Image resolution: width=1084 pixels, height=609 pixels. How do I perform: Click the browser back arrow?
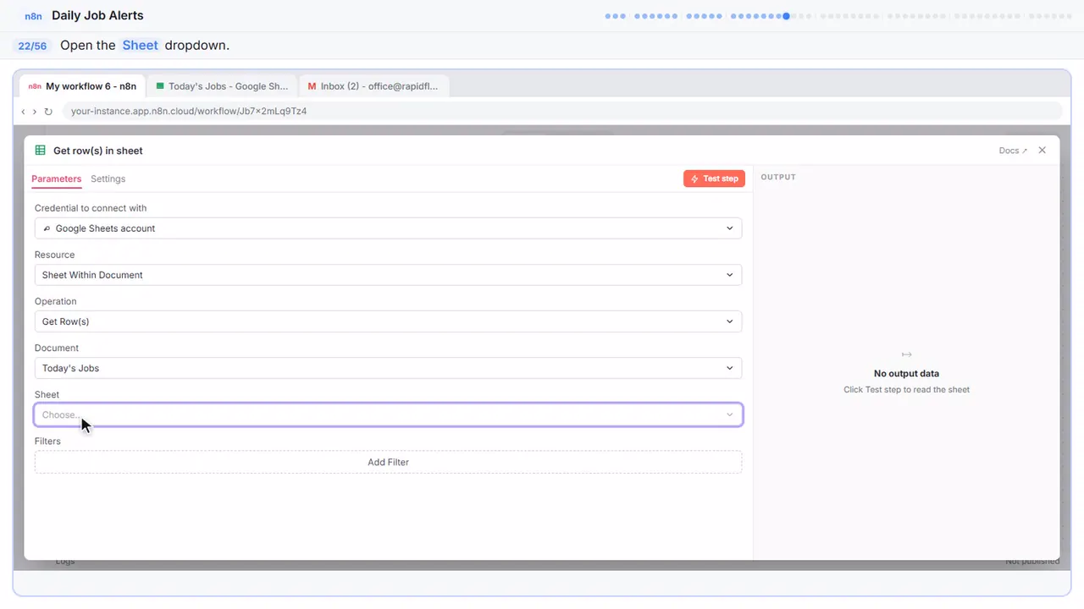(x=24, y=111)
